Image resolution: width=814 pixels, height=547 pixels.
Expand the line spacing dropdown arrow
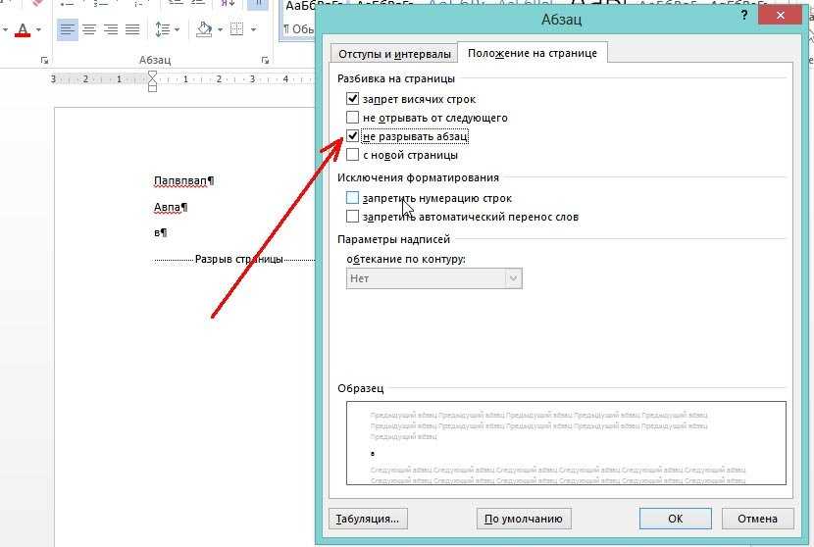[178, 30]
